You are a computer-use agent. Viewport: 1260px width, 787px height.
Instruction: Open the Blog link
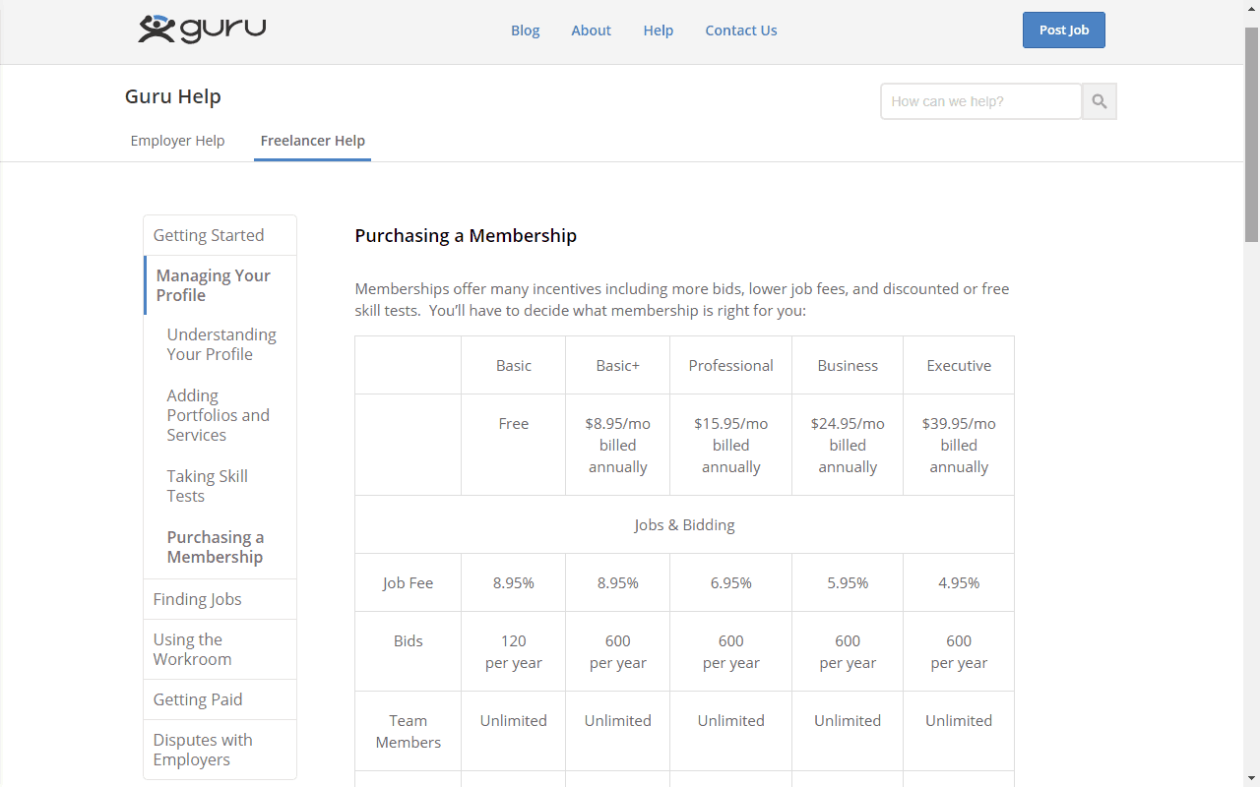point(526,30)
